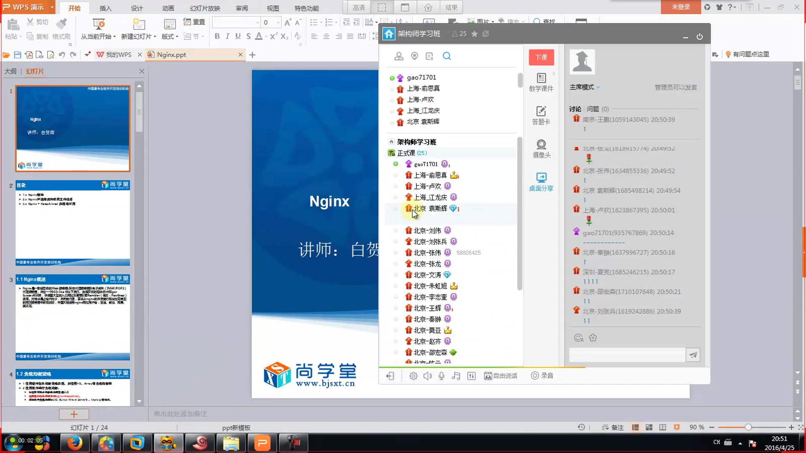
Task: Toggle 录音 recording in classroom toolbar
Action: [542, 376]
